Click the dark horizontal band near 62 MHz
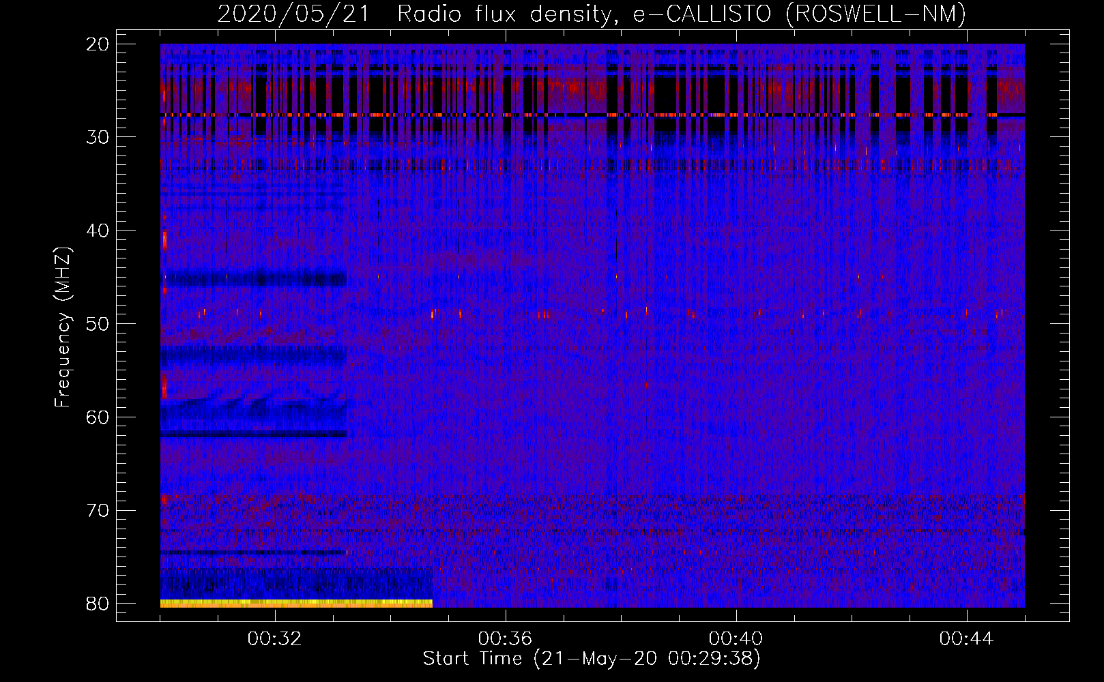Screen dimensions: 1104x682 coord(253,434)
